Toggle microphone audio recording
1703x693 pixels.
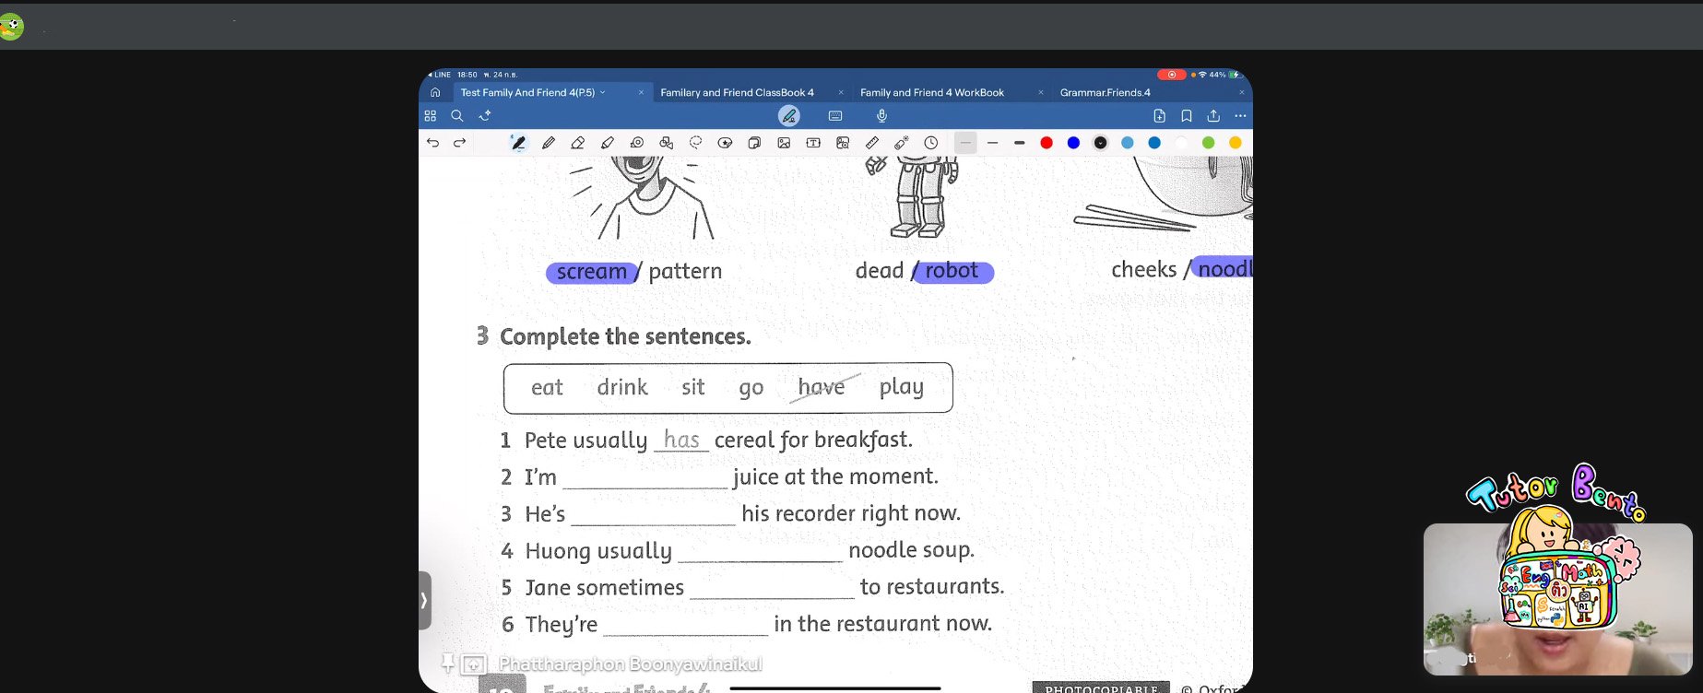click(881, 116)
